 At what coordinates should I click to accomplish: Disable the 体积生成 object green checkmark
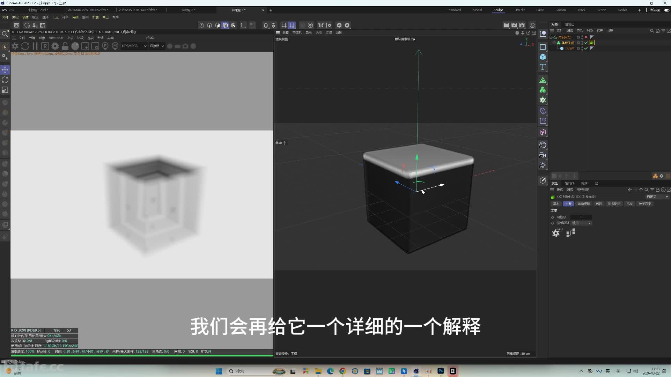(586, 43)
